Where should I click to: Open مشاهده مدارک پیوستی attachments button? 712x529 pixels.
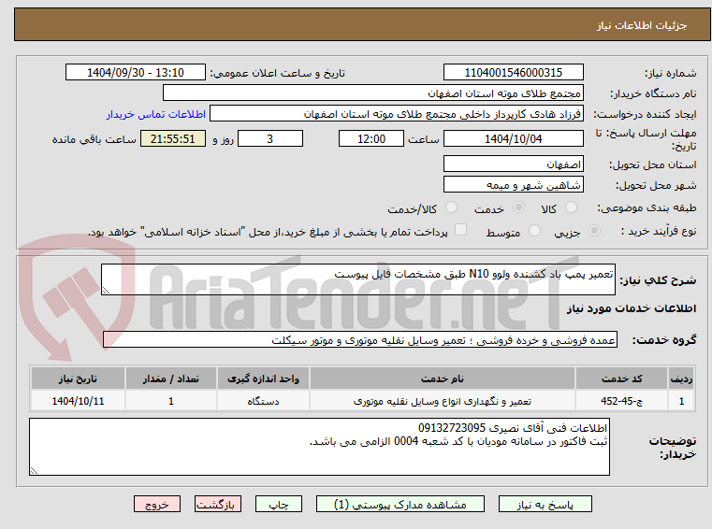400,504
